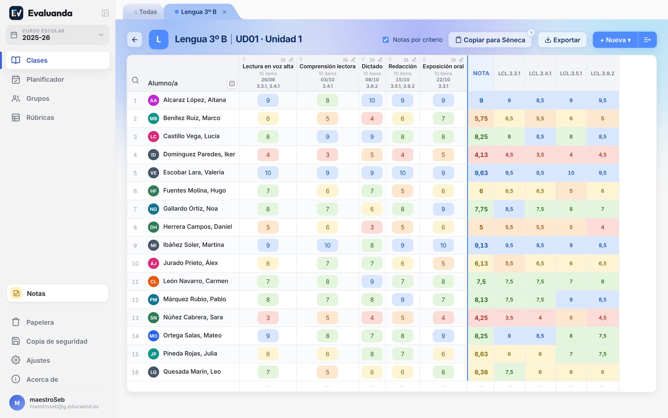Open the Acerca de page
This screenshot has height=418, width=668.
58,379
